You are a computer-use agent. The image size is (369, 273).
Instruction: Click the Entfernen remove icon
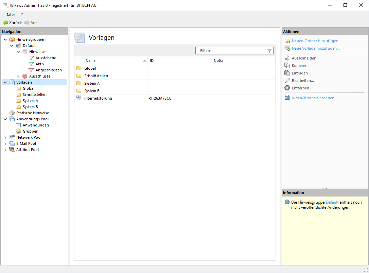[287, 88]
